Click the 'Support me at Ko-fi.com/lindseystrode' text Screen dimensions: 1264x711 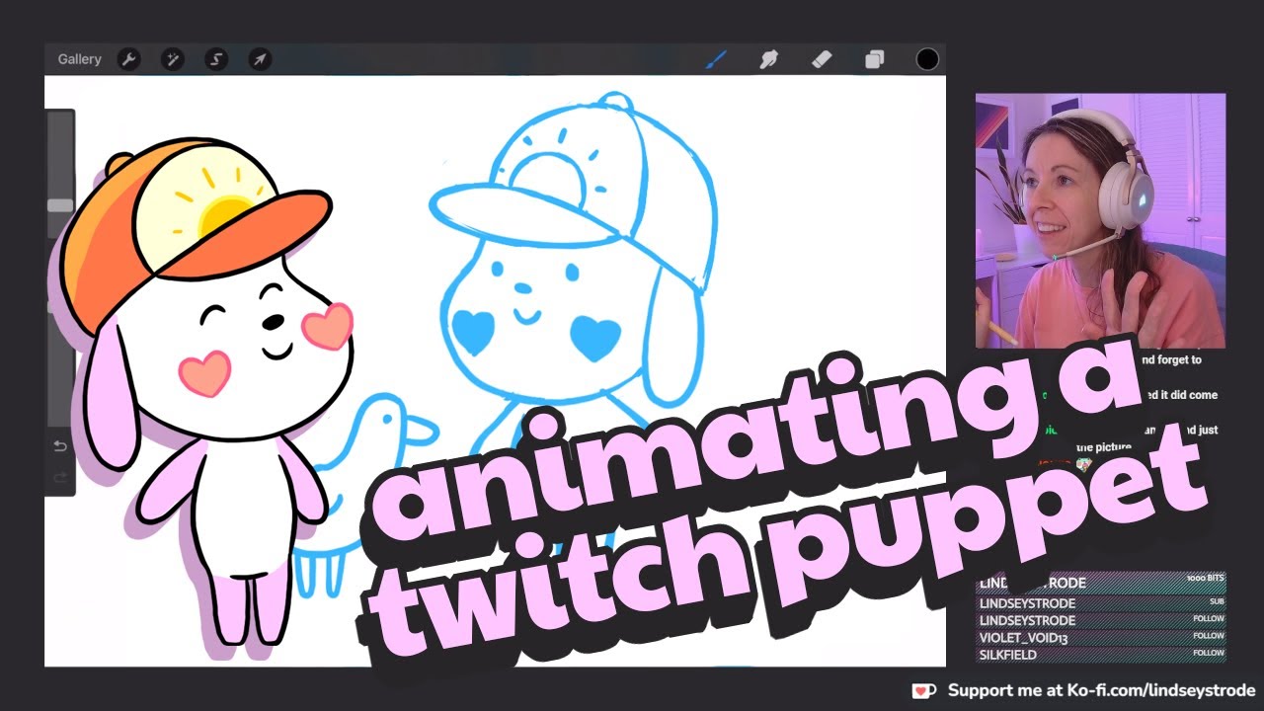tap(1101, 690)
